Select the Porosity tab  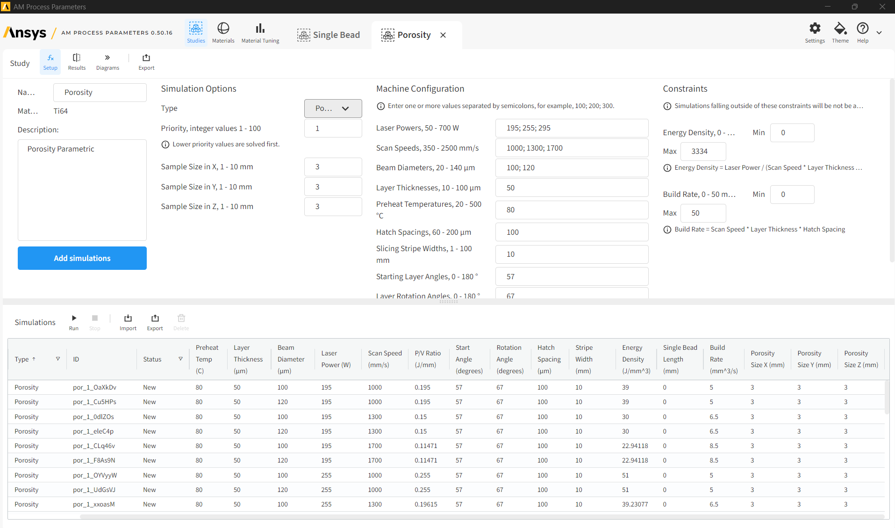[406, 35]
